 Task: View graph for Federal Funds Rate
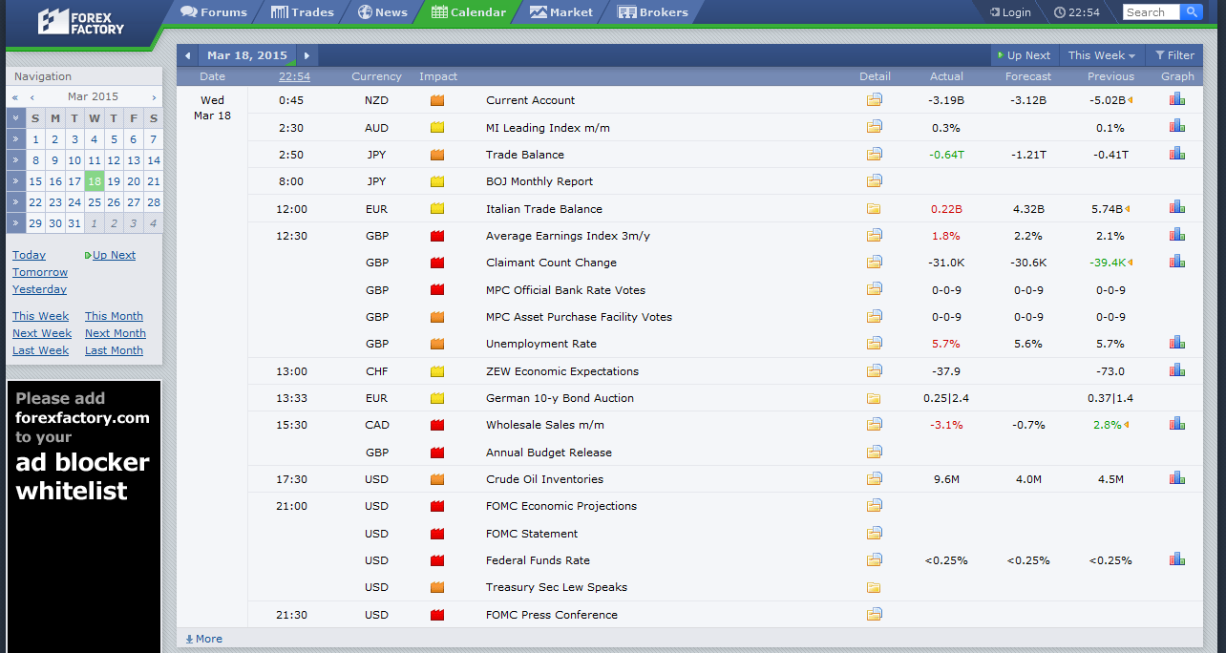tap(1177, 558)
